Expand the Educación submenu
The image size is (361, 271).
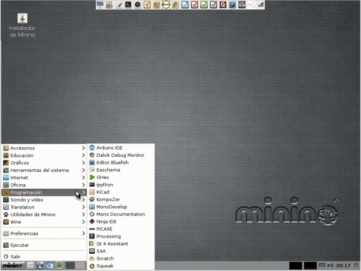(x=44, y=155)
